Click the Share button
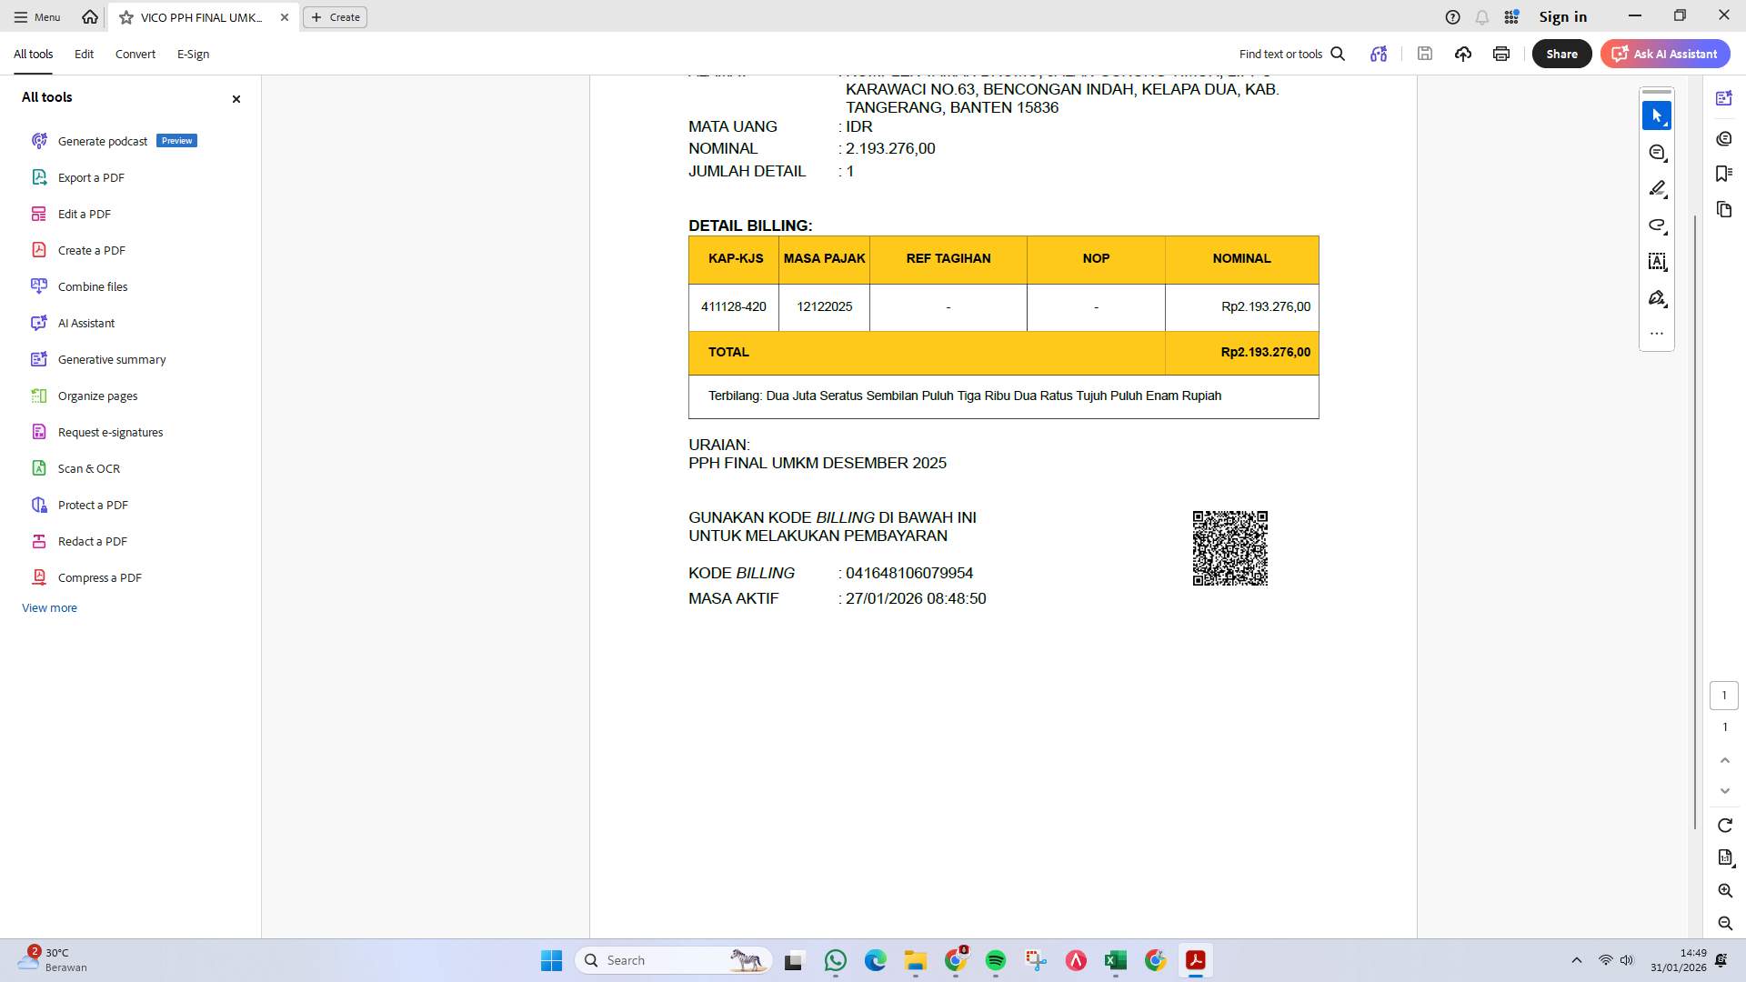Screen dimensions: 1746x982 coord(1560,54)
